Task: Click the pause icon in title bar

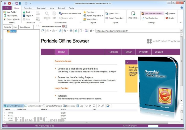Action: [20, 3]
